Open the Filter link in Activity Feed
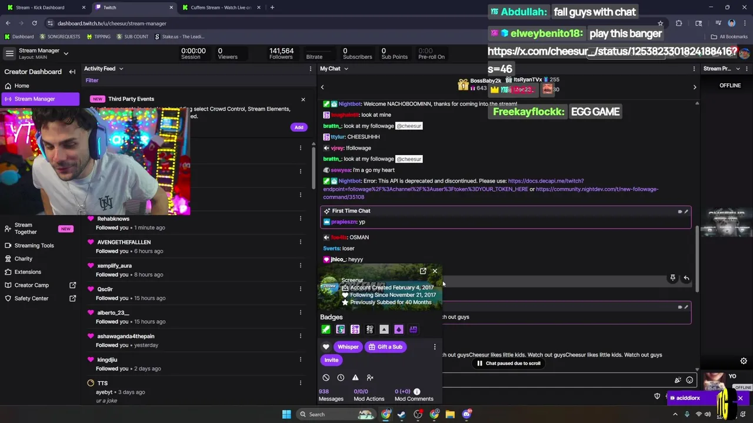753x423 pixels. pyautogui.click(x=92, y=80)
